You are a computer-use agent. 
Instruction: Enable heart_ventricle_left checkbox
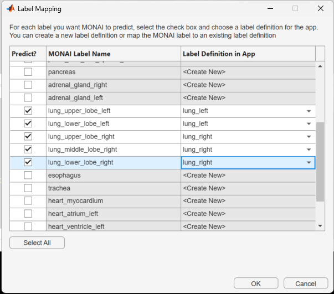coord(28,226)
